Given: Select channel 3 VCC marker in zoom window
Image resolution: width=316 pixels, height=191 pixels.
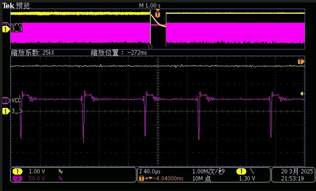Looking at the screenshot, I should pyautogui.click(x=6, y=100).
